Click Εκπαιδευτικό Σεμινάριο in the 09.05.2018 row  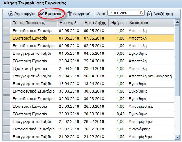click(33, 31)
